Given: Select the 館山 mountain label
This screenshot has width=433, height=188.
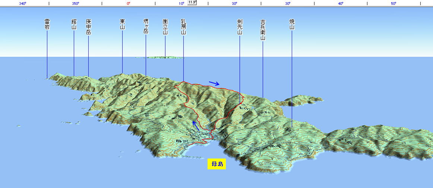Looking at the screenshot, I should [x=74, y=24].
